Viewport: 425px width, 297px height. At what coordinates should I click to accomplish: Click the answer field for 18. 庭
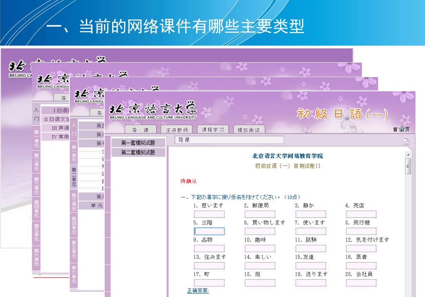tap(260, 283)
